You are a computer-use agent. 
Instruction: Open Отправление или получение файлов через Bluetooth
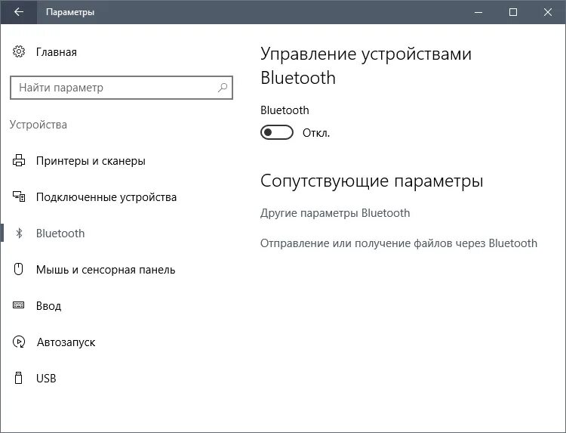coord(398,243)
